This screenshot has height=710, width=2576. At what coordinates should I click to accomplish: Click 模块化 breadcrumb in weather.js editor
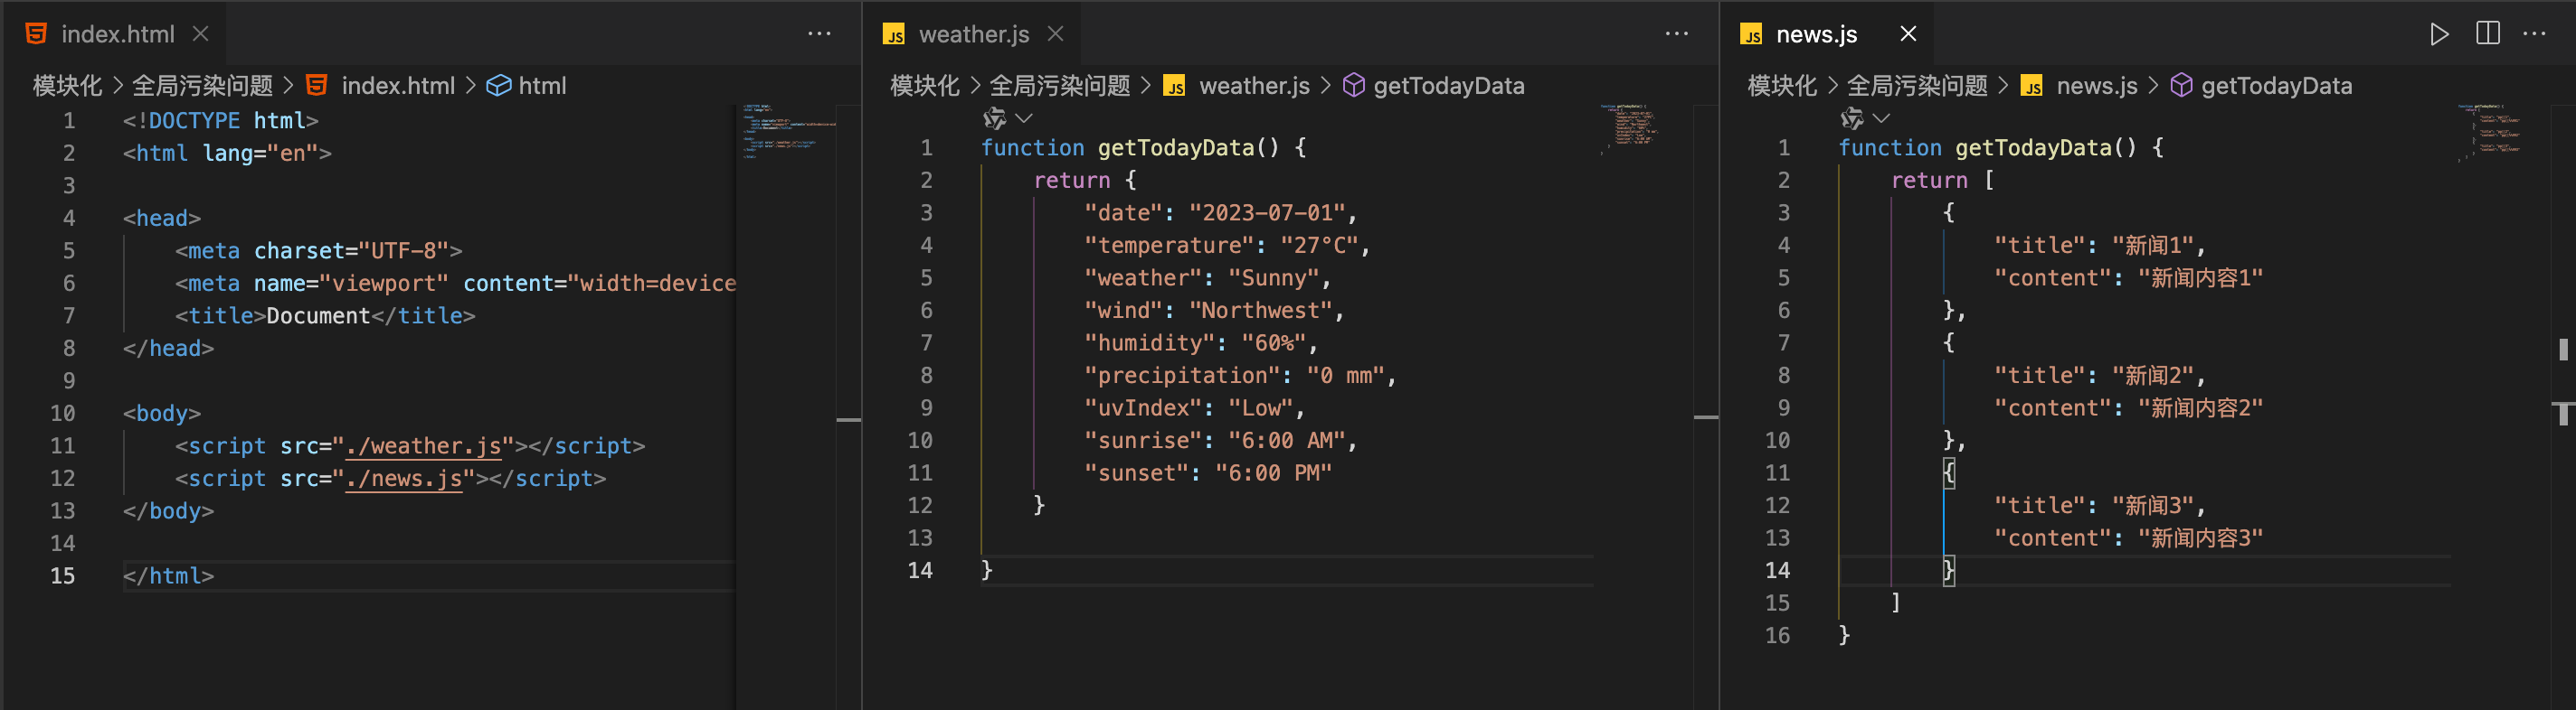[x=925, y=86]
